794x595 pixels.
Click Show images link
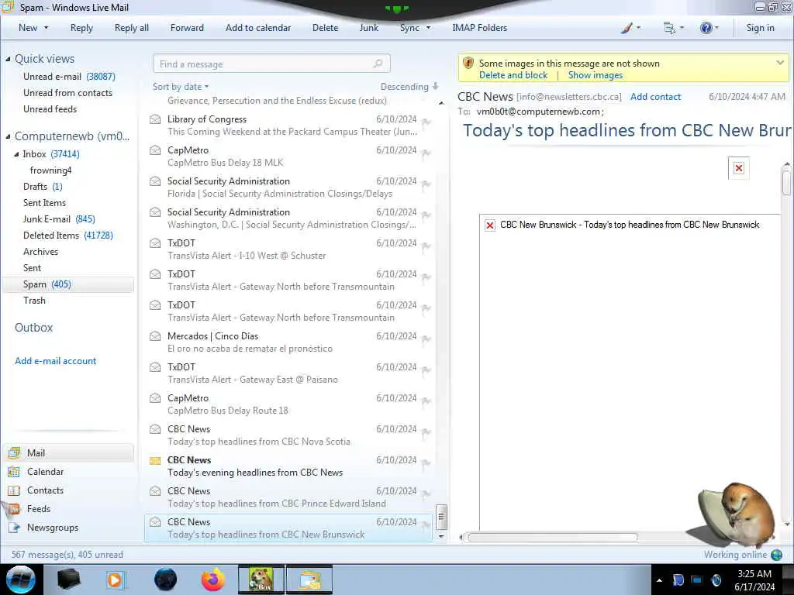(595, 75)
